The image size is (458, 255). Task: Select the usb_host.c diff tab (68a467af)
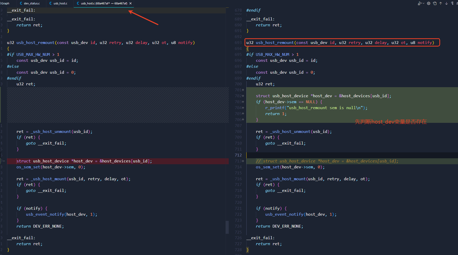point(104,3)
